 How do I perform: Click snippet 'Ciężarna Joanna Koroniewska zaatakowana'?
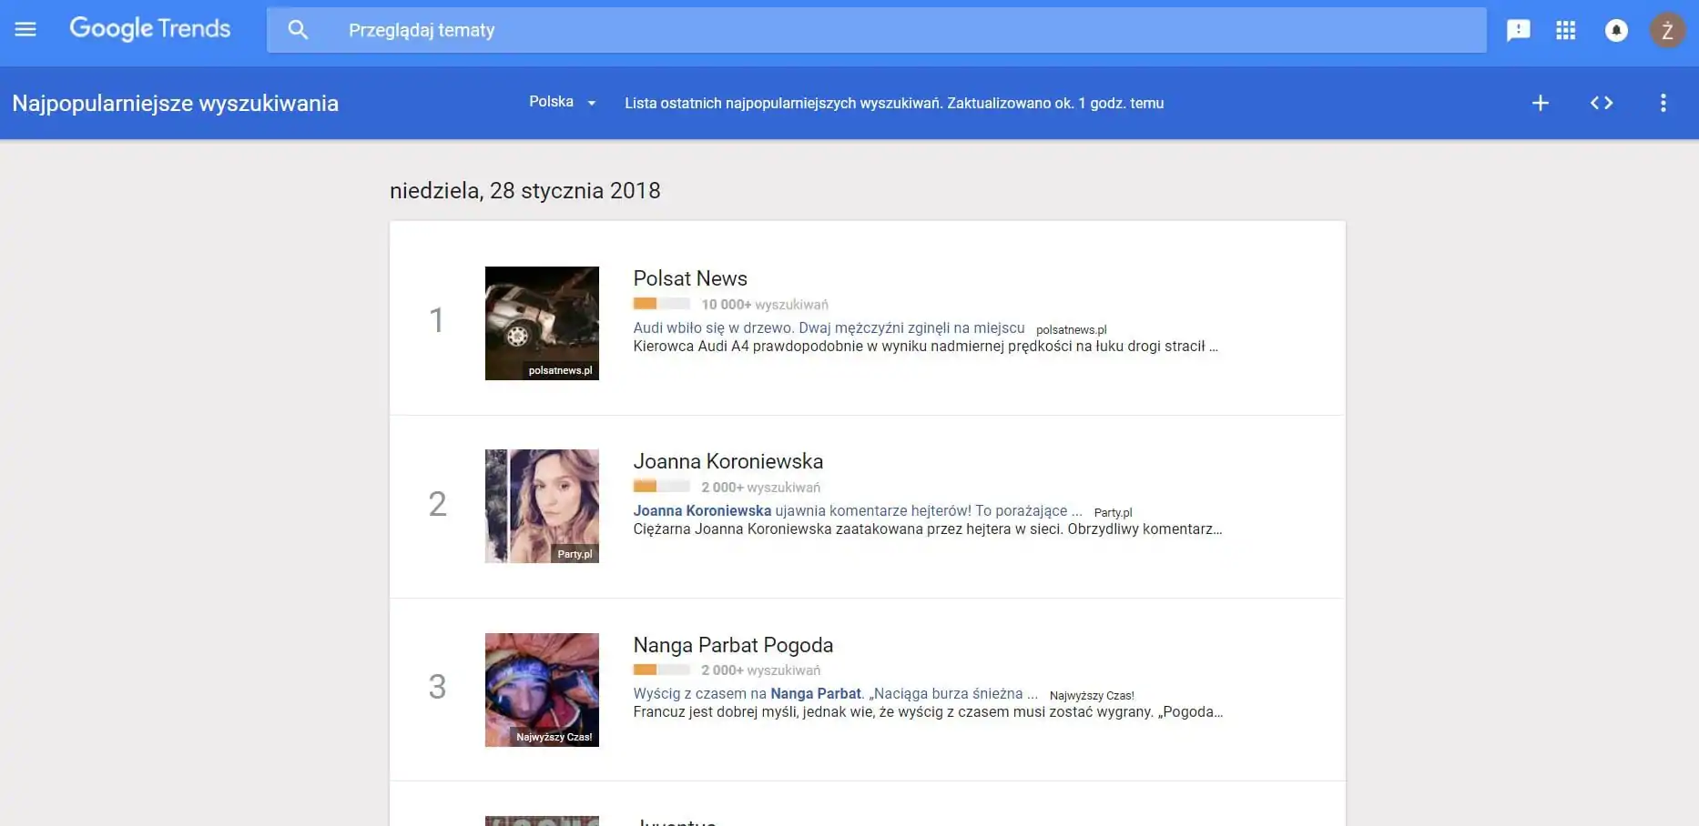[928, 529]
